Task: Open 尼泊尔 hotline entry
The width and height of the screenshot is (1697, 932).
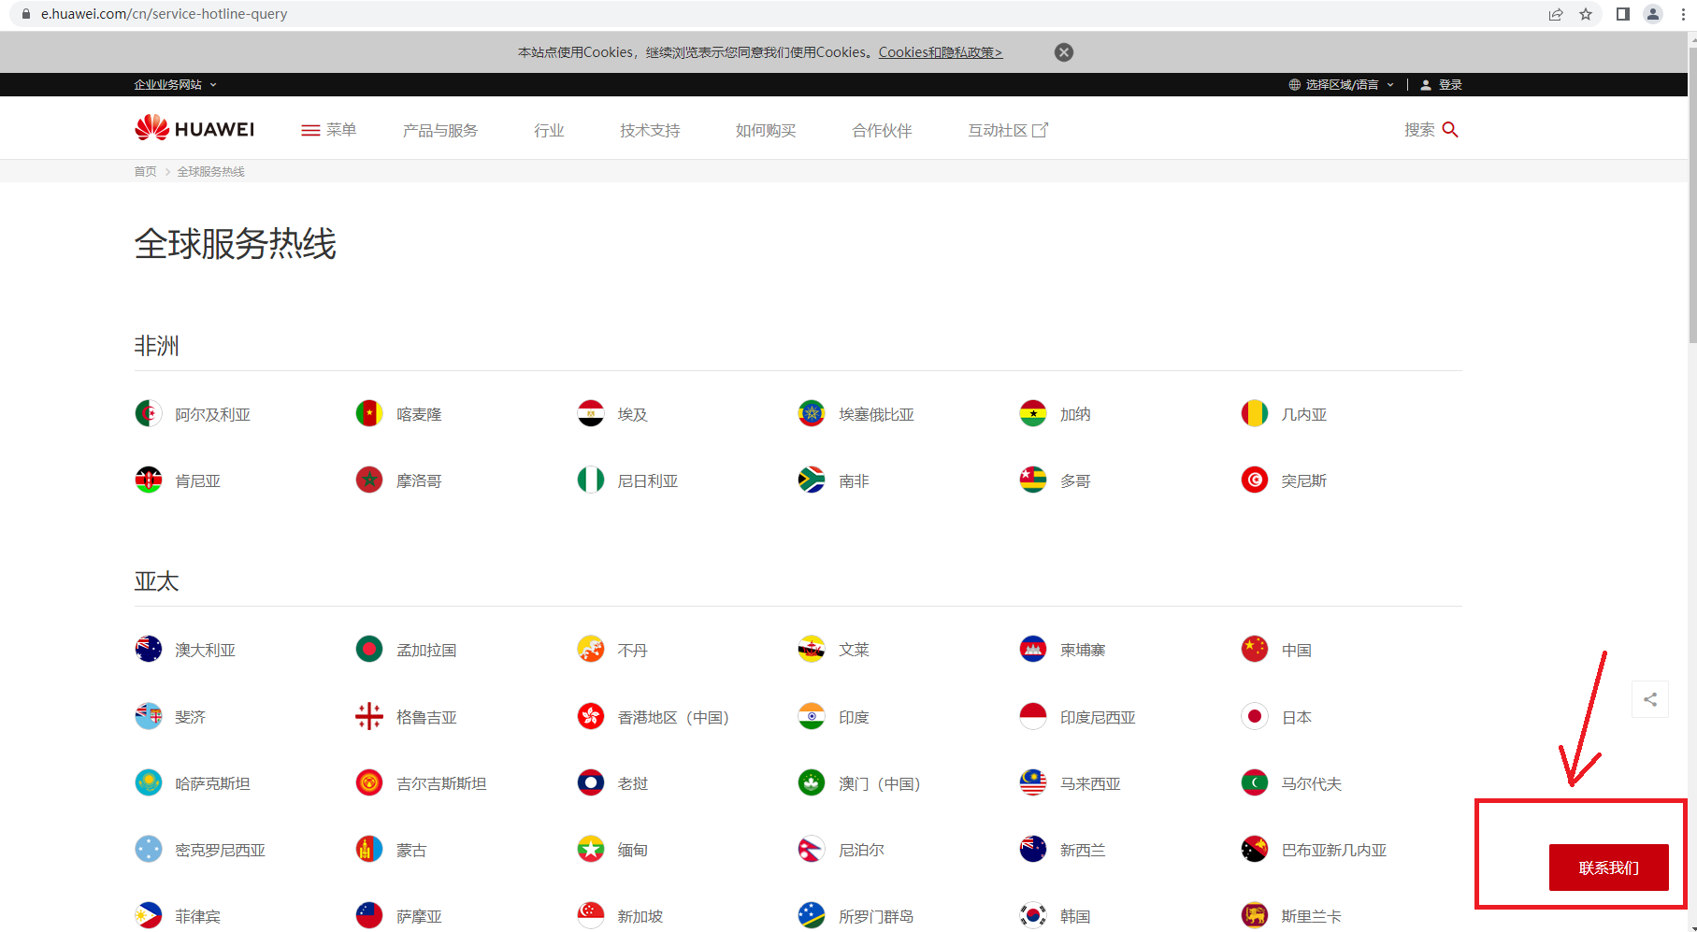Action: click(x=841, y=849)
